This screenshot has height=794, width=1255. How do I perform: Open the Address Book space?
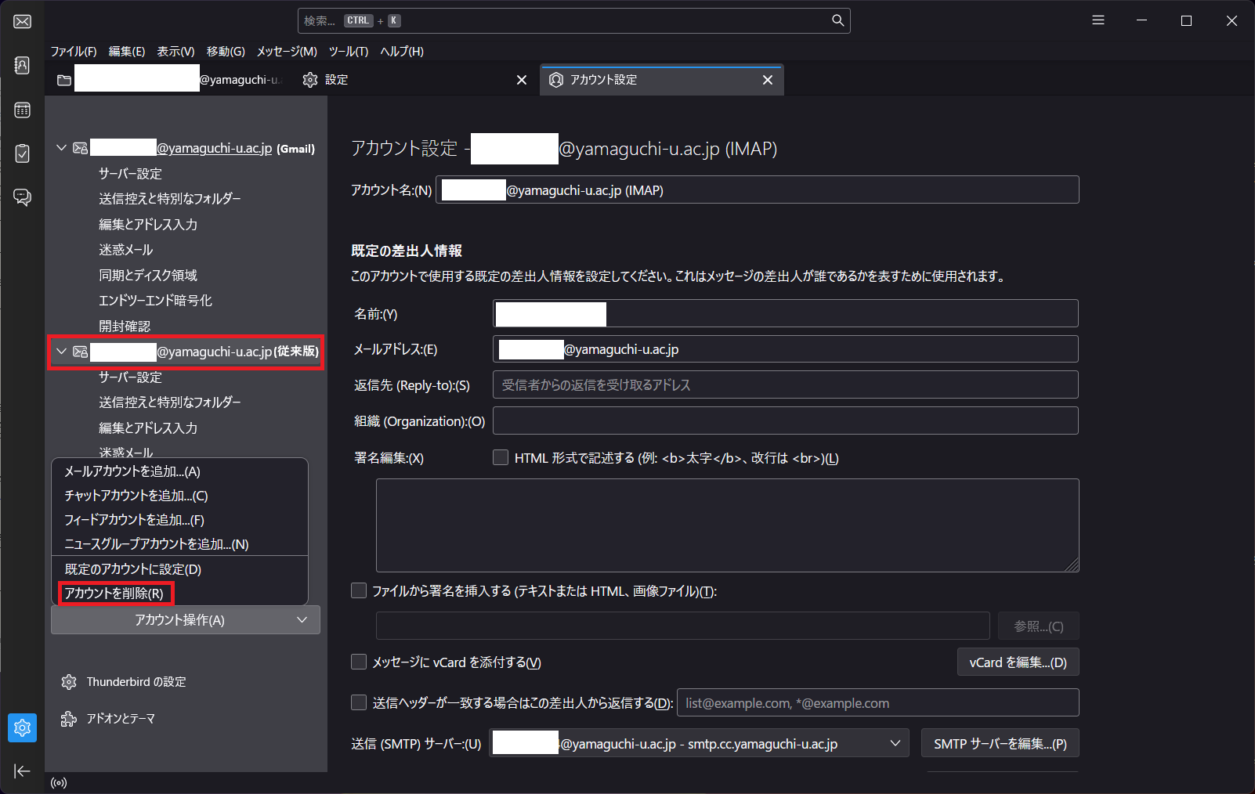pyautogui.click(x=23, y=65)
